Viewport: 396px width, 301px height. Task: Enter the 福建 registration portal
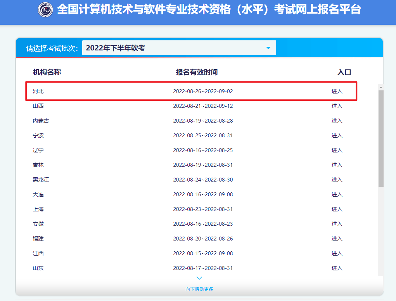click(x=337, y=239)
